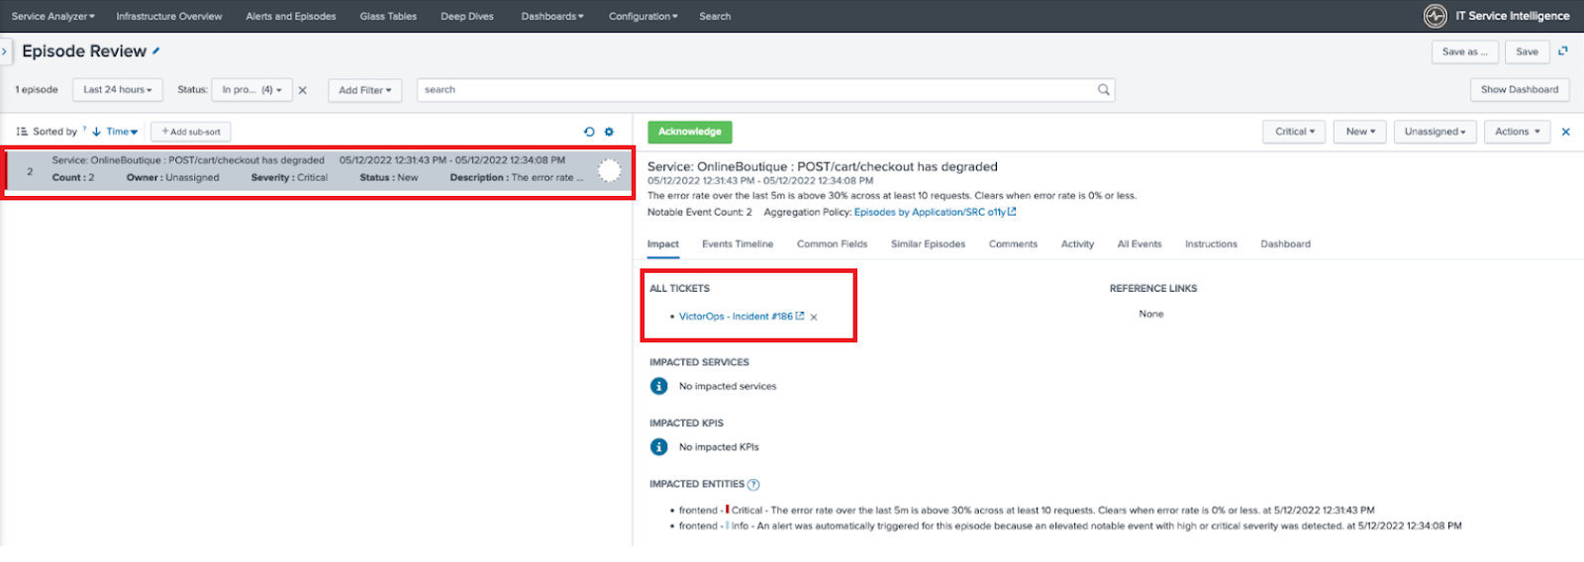Click the "Notable Event Count: 2" text
Image resolution: width=1584 pixels, height=562 pixels.
point(700,212)
